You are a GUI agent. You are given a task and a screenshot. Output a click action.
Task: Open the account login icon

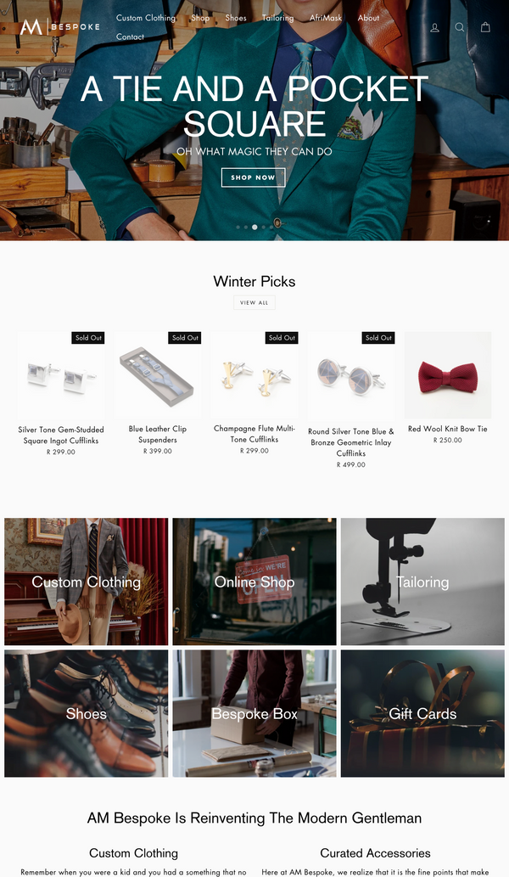point(434,27)
